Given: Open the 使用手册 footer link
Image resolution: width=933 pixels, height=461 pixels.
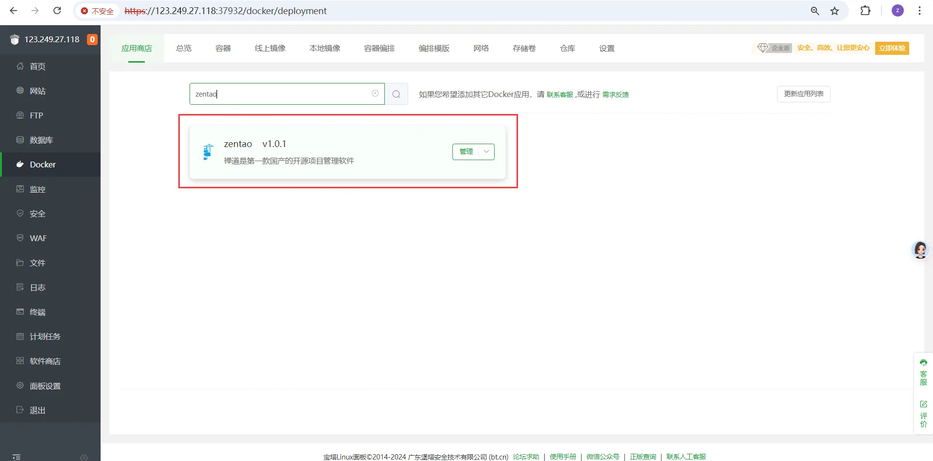Looking at the screenshot, I should coord(563,457).
